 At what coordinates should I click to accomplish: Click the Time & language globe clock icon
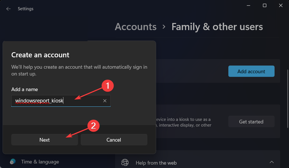click(13, 161)
